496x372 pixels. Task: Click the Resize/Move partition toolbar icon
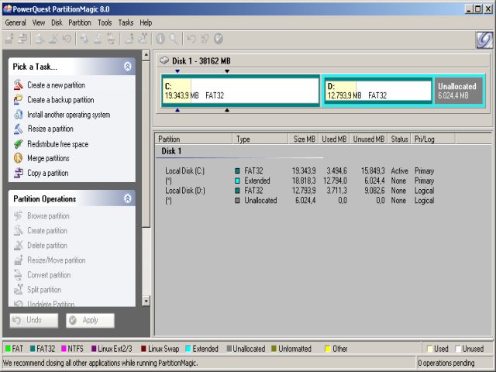coord(9,39)
